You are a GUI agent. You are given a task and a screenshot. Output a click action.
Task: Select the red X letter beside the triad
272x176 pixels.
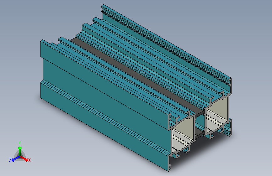(x=29, y=160)
